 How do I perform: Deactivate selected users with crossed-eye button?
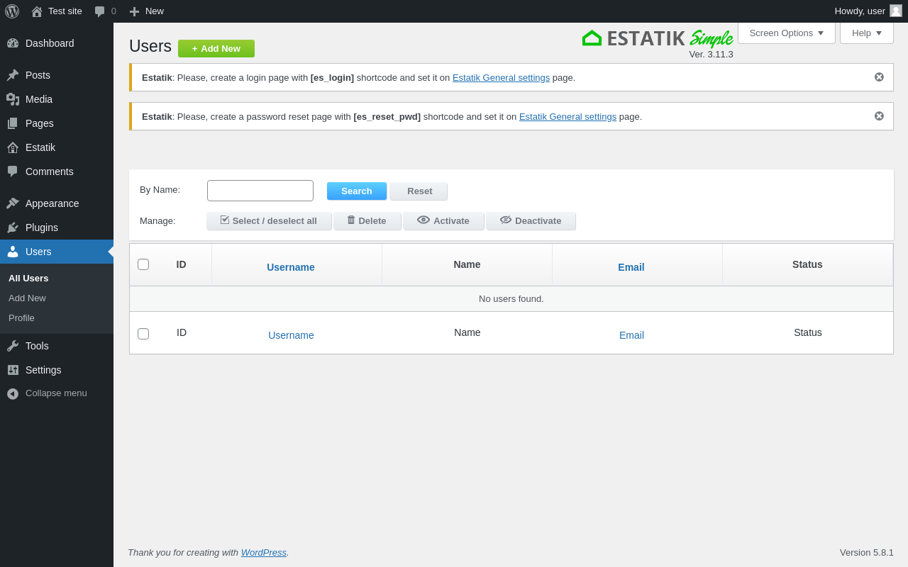click(531, 221)
